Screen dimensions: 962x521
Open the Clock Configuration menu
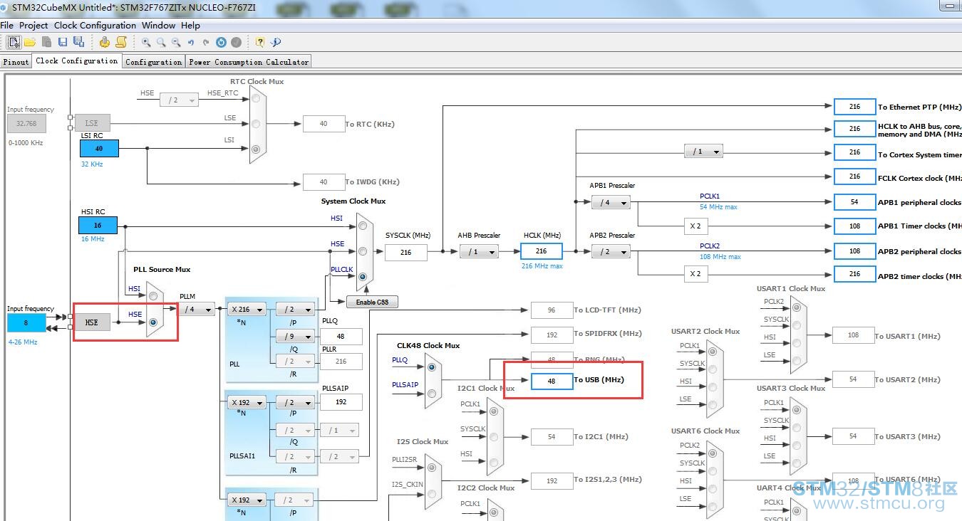tap(95, 25)
